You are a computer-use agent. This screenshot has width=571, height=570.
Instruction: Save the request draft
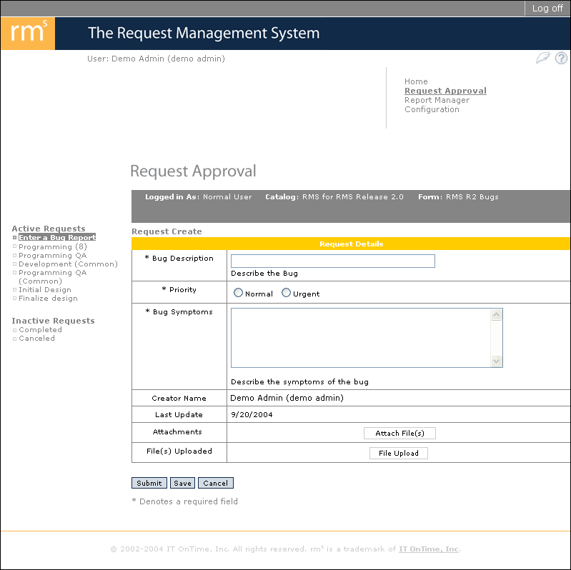[x=182, y=483]
